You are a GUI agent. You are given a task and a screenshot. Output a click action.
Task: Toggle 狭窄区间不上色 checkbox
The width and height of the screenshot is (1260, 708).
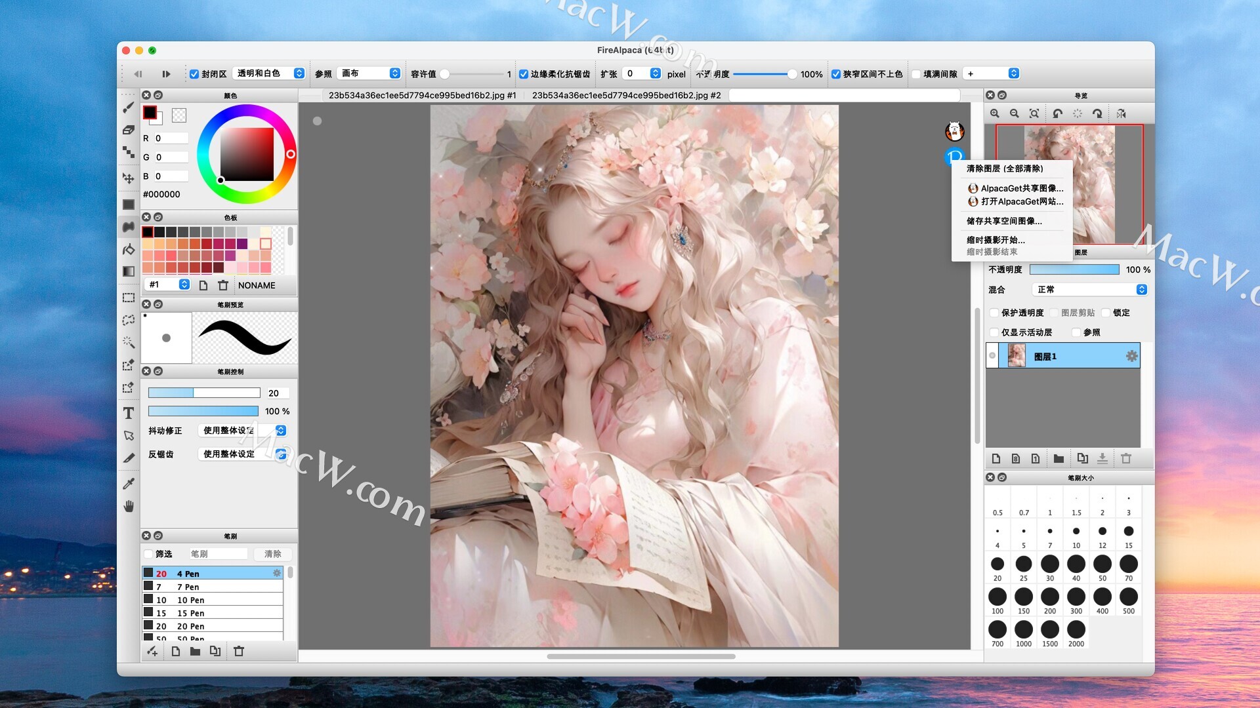[836, 74]
